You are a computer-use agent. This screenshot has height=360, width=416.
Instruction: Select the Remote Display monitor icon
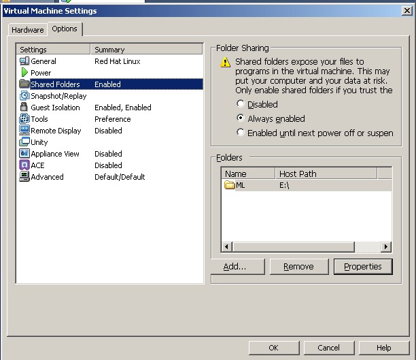click(24, 131)
